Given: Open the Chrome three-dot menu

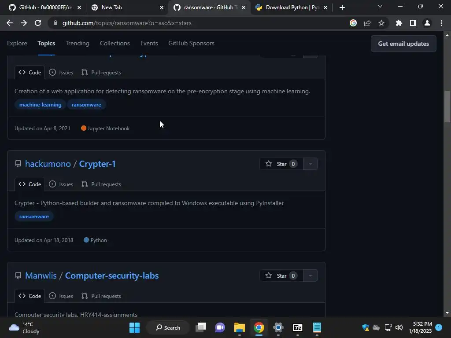Looking at the screenshot, I should click(441, 23).
